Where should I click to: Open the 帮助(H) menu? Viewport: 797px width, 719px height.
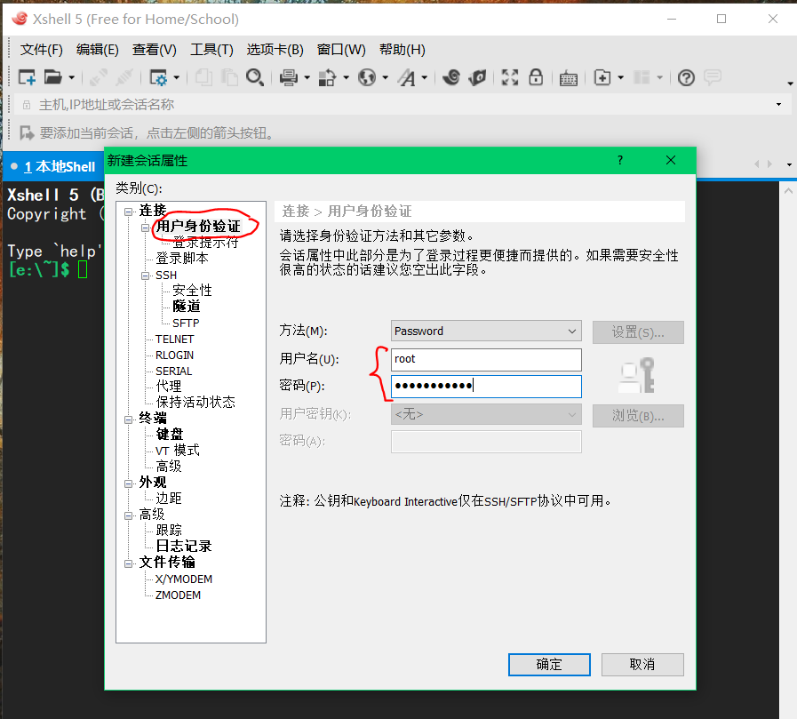pyautogui.click(x=402, y=50)
